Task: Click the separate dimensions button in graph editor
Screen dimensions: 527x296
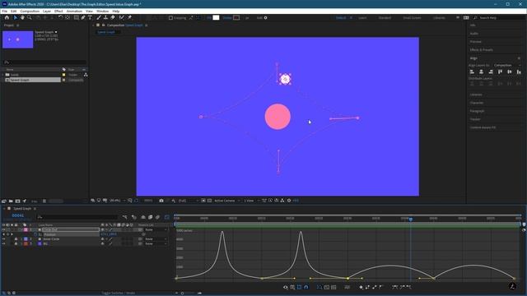Action: (347, 287)
